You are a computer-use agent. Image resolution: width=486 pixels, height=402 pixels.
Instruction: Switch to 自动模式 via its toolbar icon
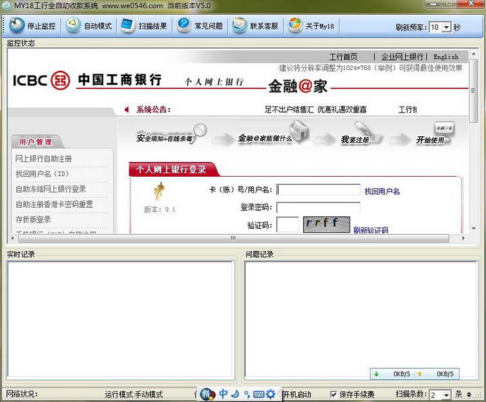point(73,26)
